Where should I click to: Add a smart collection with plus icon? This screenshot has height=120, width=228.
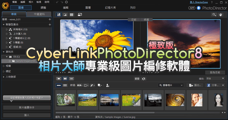pyautogui.click(x=50, y=25)
